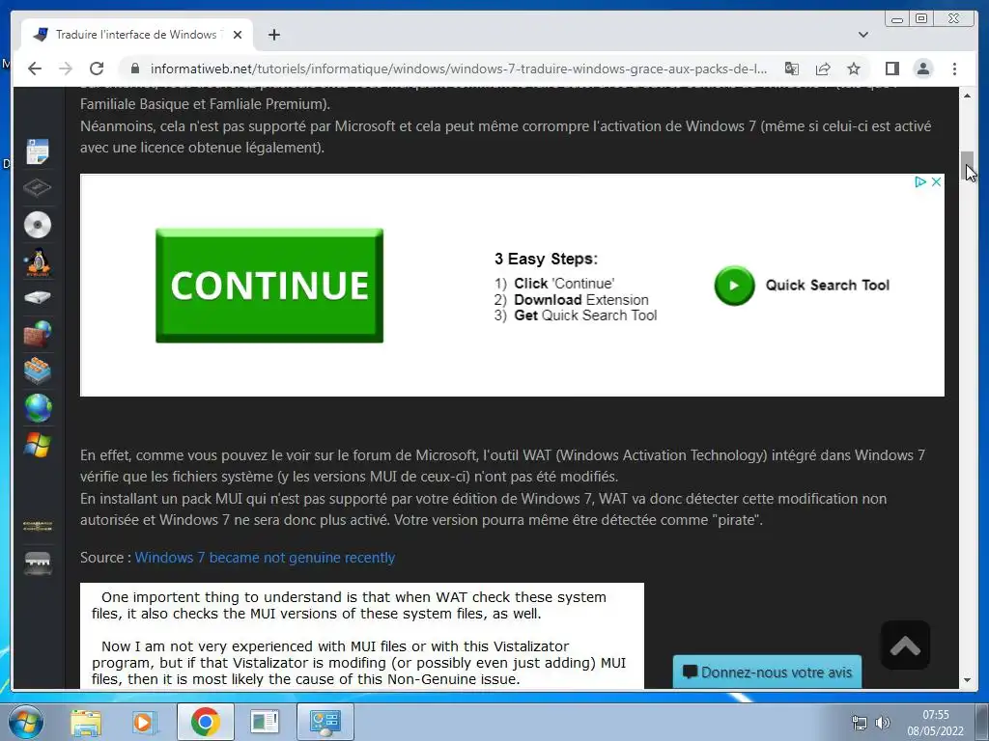Select the Traduire l'interface de Windows tab
The image size is (989, 741).
pyautogui.click(x=136, y=35)
